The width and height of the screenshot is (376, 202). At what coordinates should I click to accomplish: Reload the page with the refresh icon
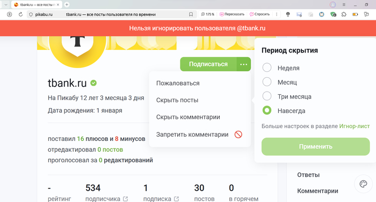click(20, 14)
